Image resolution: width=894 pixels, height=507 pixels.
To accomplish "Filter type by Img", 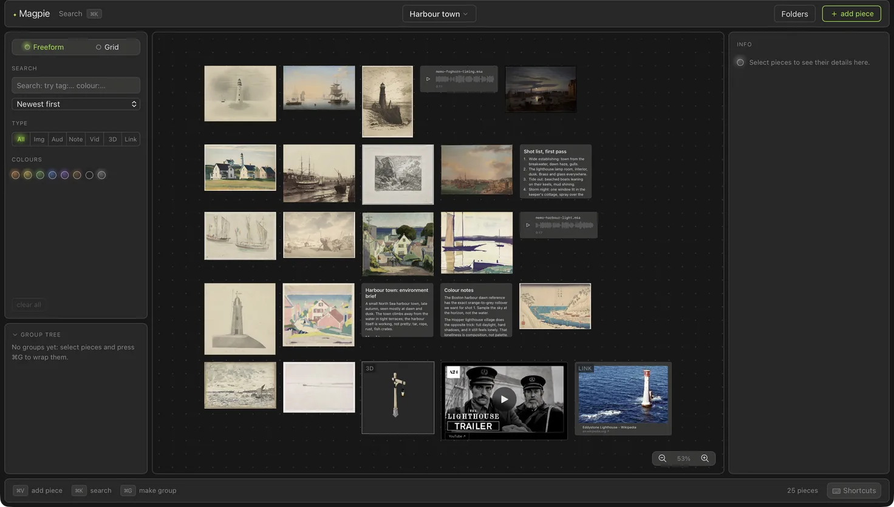I will [39, 139].
